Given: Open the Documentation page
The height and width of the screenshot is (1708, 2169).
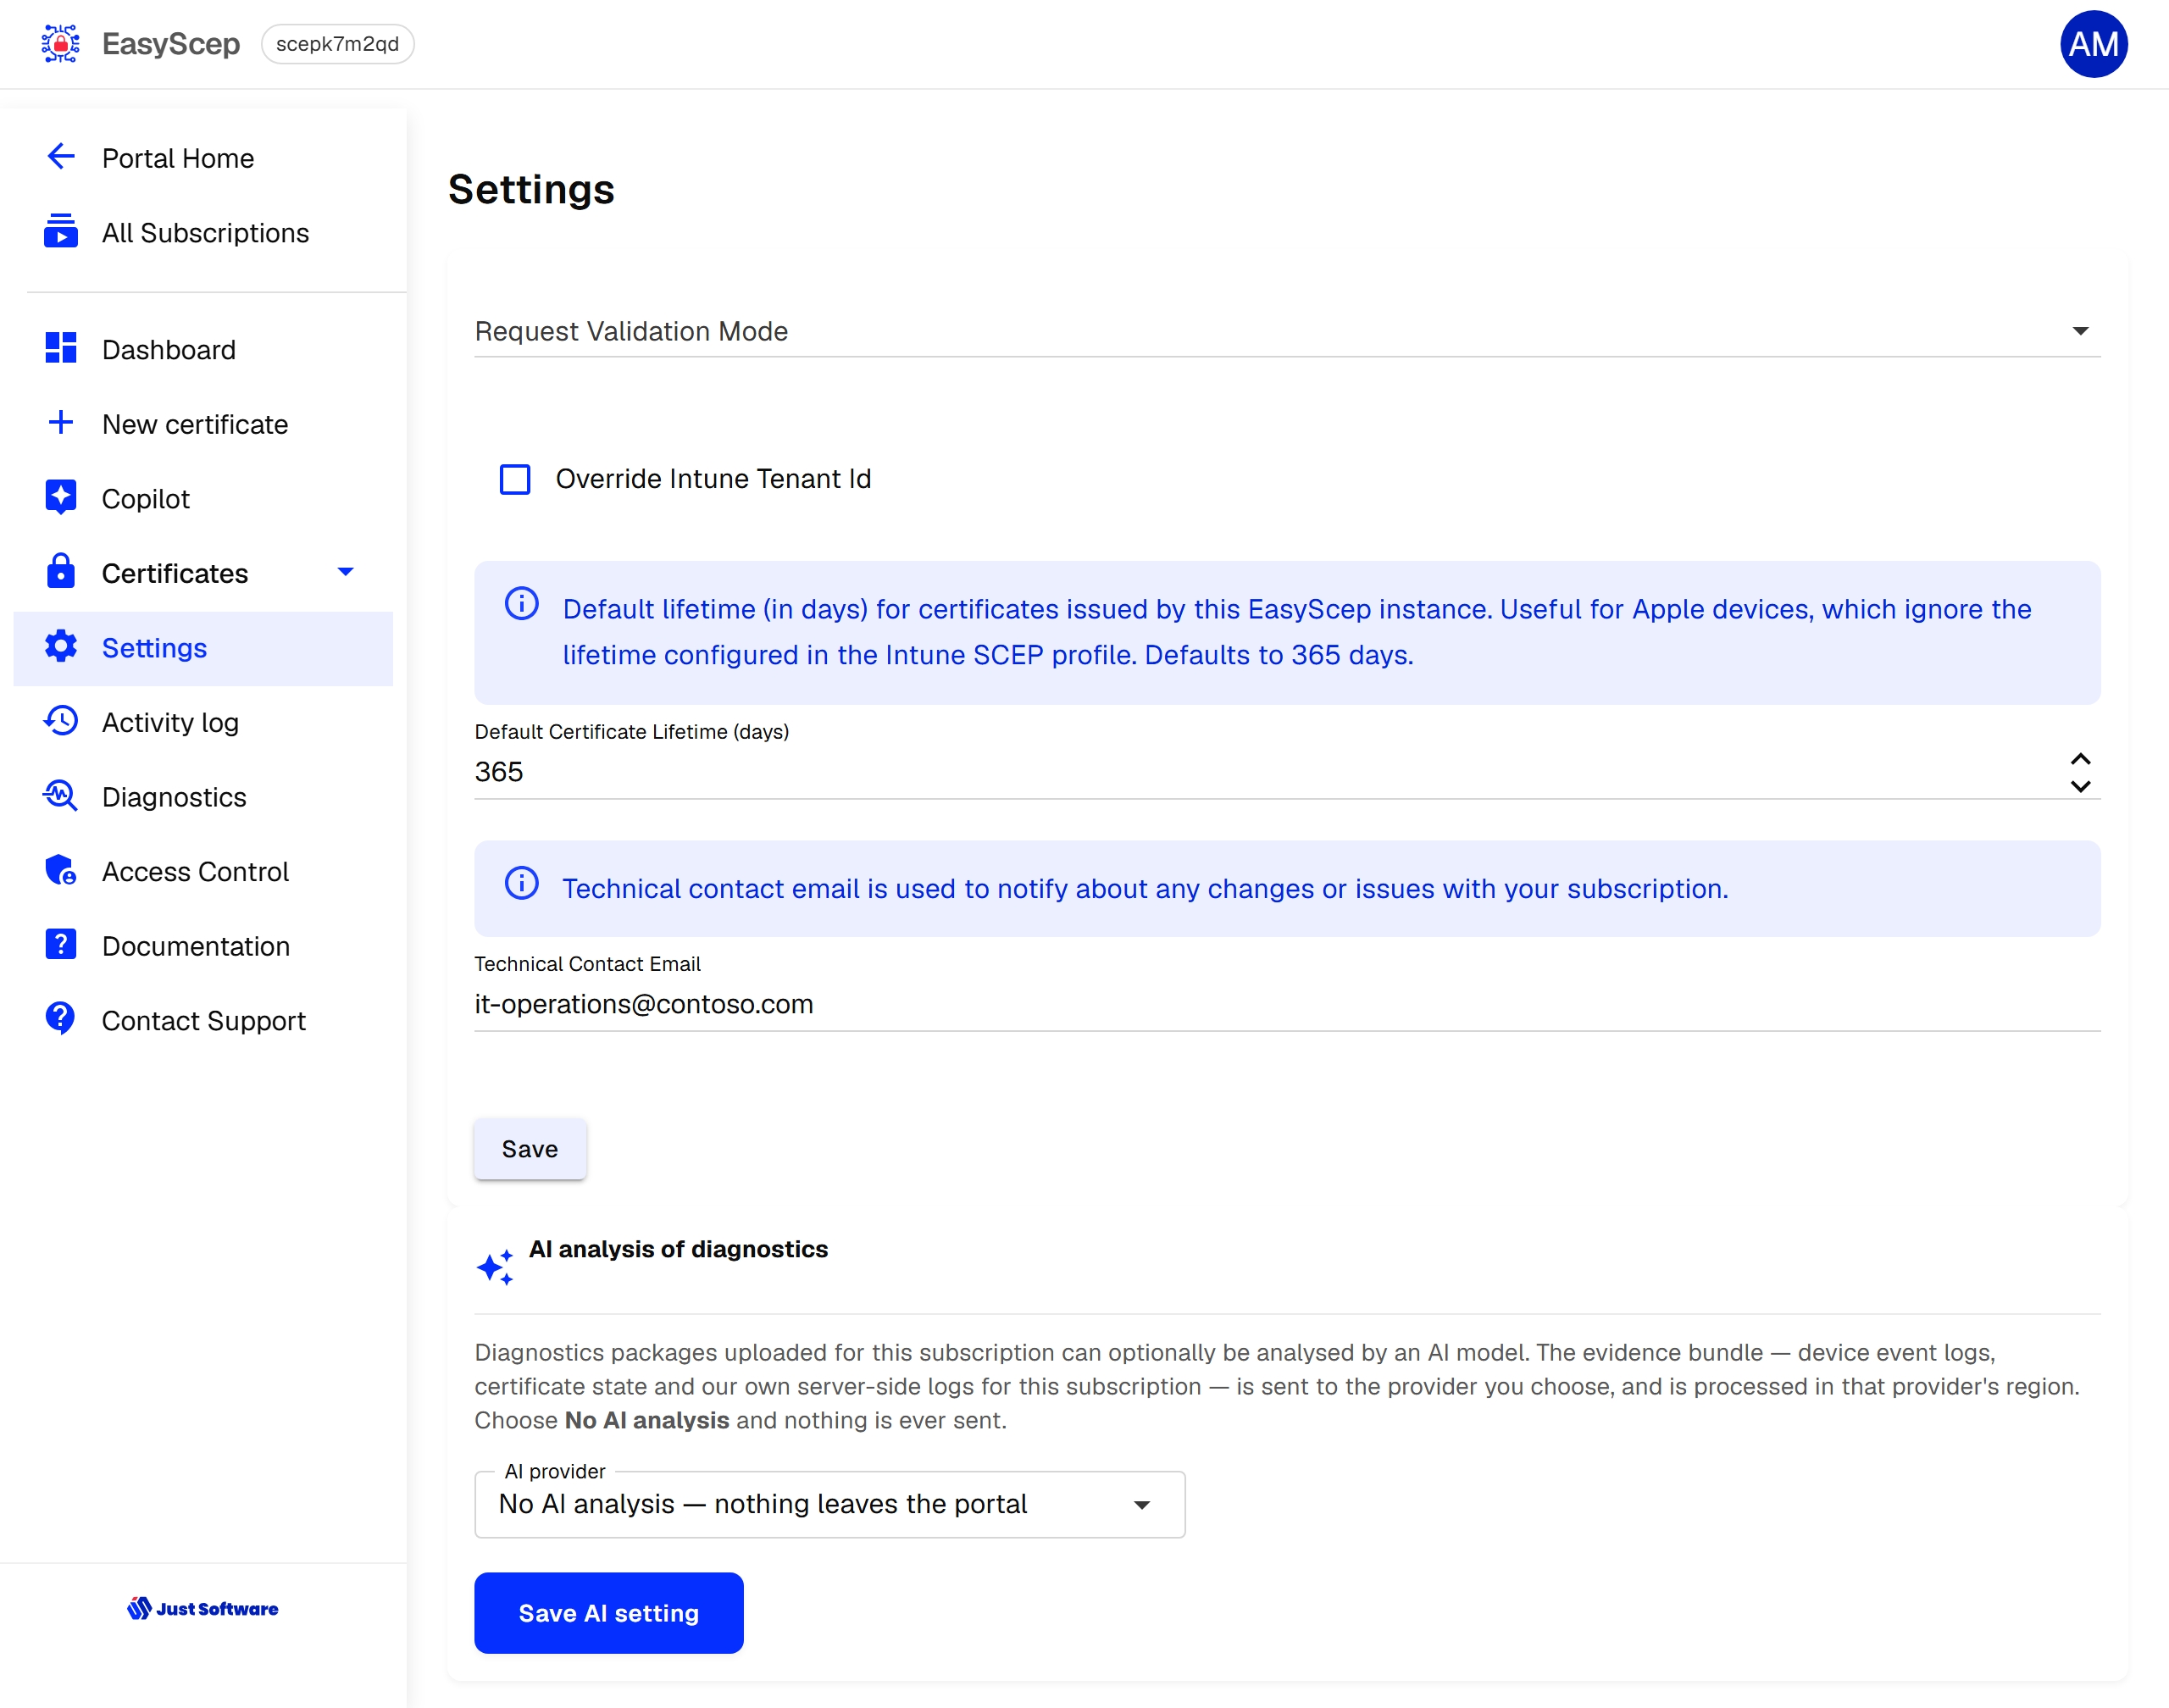Looking at the screenshot, I should (x=203, y=946).
